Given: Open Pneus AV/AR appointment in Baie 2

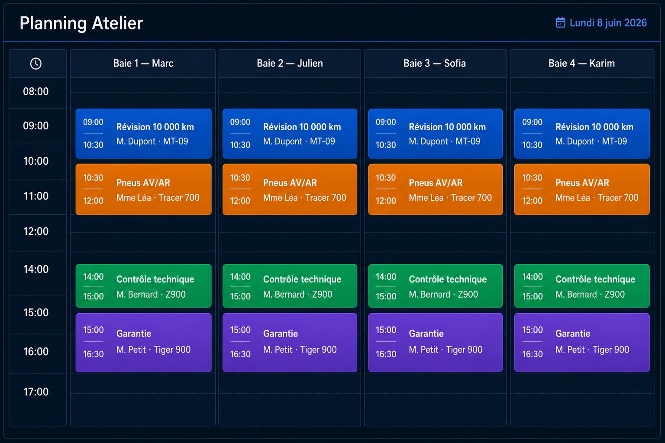Looking at the screenshot, I should click(290, 189).
